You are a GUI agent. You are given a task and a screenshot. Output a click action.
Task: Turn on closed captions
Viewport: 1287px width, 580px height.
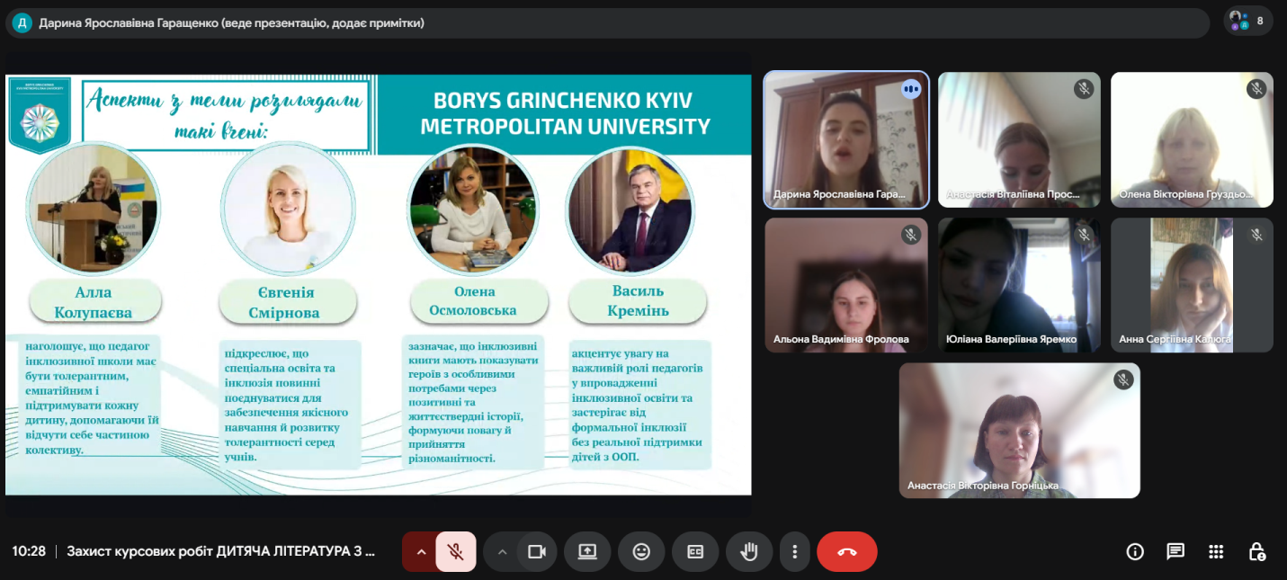click(695, 552)
